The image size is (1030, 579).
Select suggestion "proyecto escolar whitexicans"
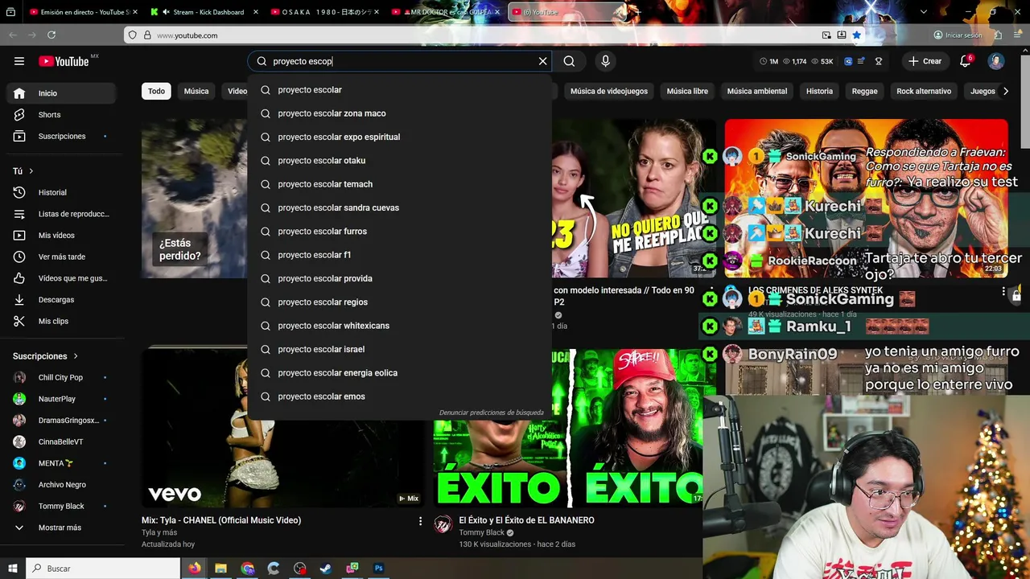400,326
